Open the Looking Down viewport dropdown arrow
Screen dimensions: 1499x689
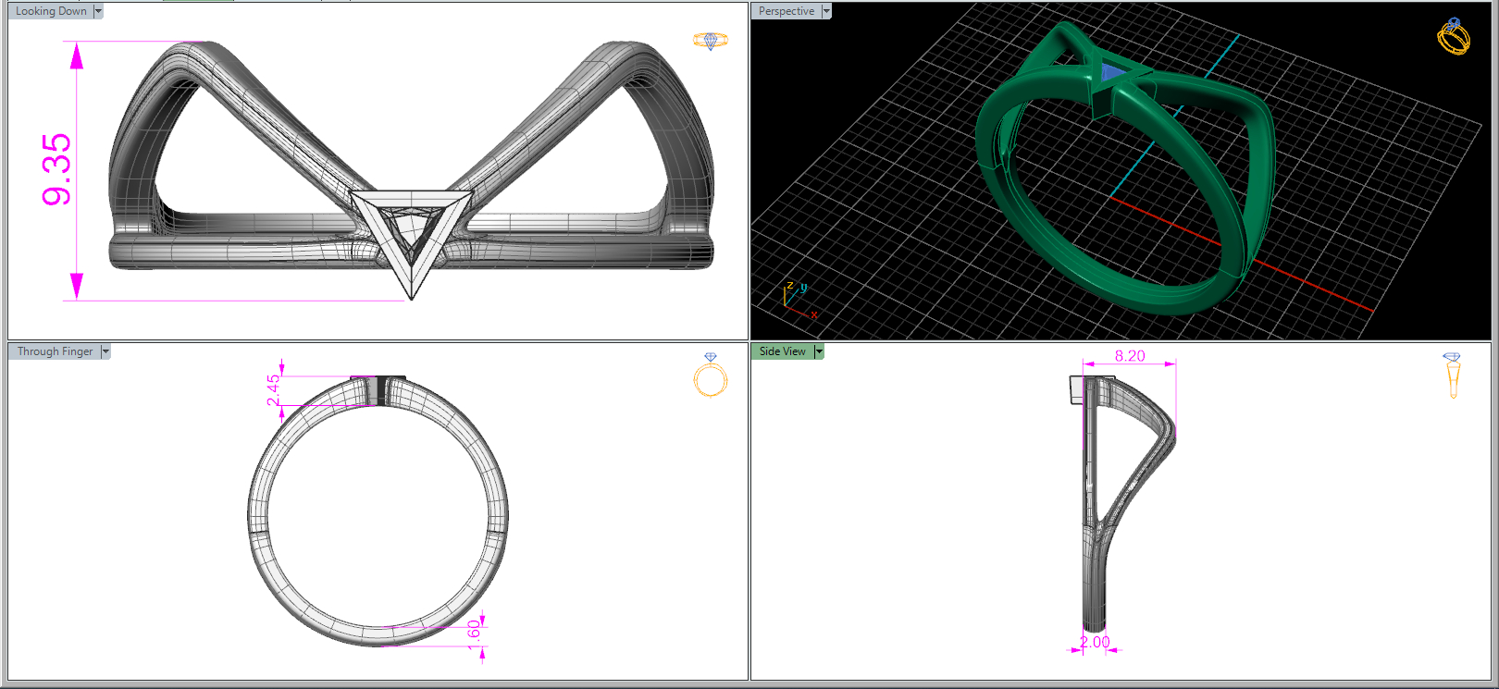(x=98, y=11)
